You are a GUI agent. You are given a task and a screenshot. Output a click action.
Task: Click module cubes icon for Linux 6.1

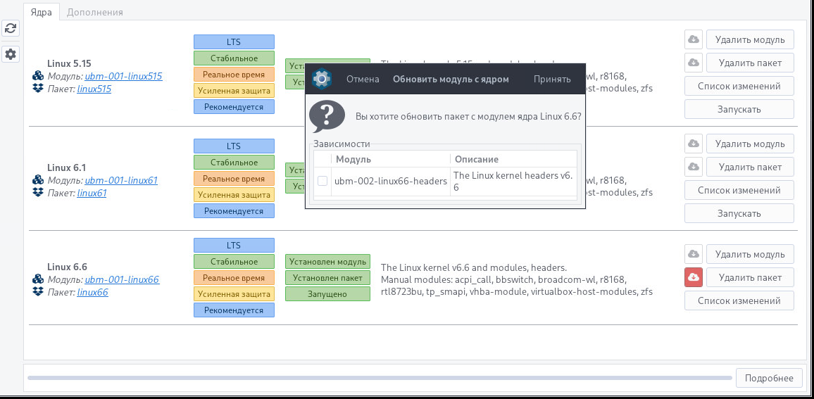[x=38, y=180]
